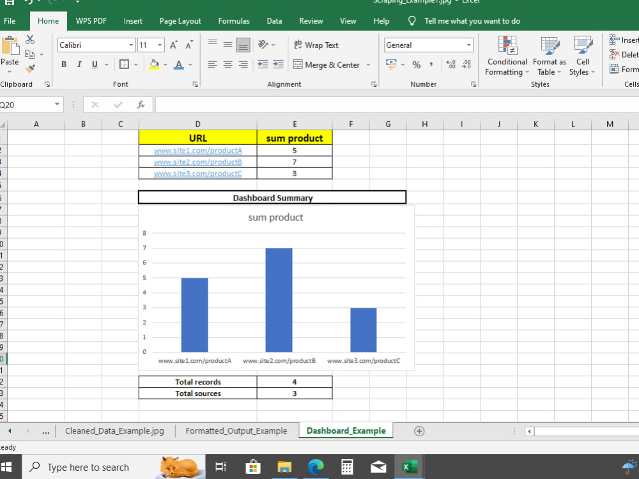Image resolution: width=639 pixels, height=479 pixels.
Task: Open Windows Start menu
Action: [7, 467]
